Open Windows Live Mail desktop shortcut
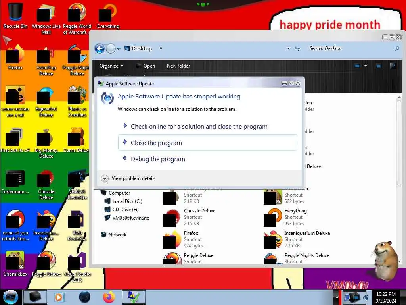 coord(46,19)
